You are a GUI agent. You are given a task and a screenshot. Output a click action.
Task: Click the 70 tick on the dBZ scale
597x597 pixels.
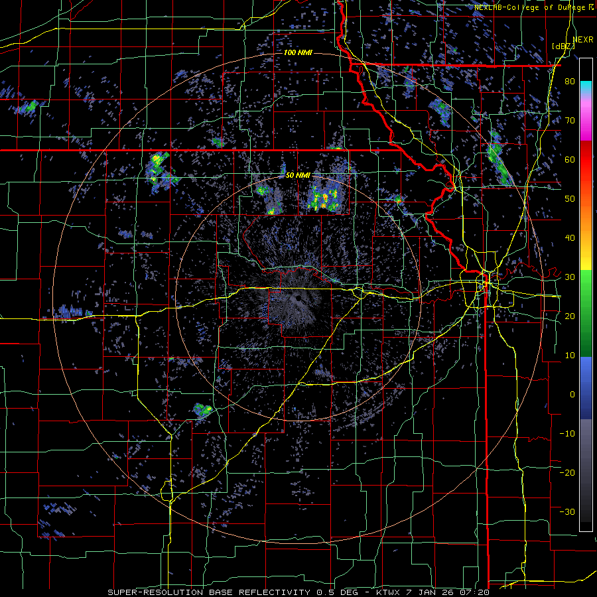(570, 121)
